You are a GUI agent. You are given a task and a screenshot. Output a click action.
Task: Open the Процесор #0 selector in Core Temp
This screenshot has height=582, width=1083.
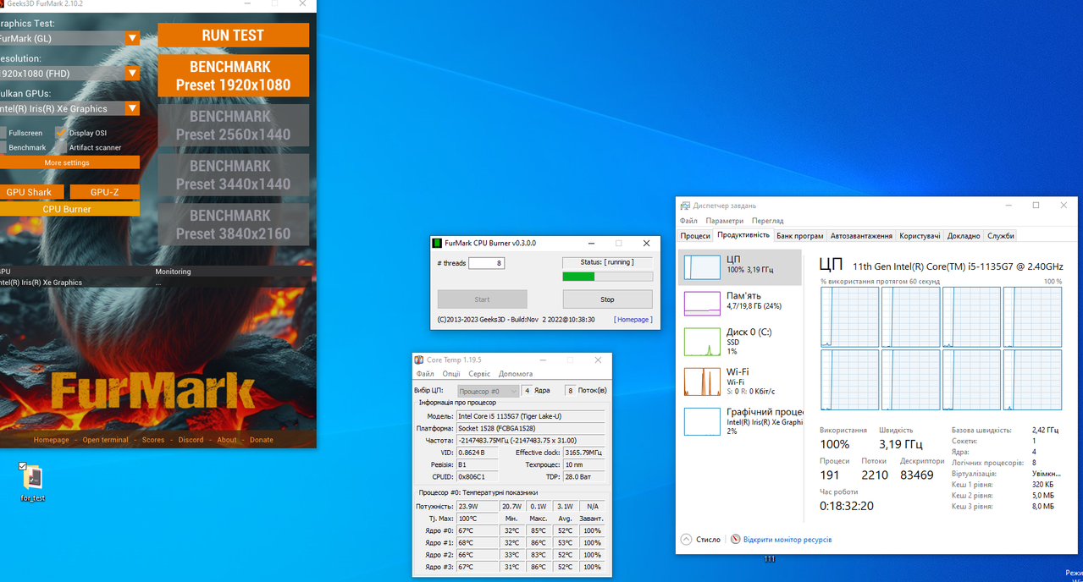pyautogui.click(x=489, y=391)
